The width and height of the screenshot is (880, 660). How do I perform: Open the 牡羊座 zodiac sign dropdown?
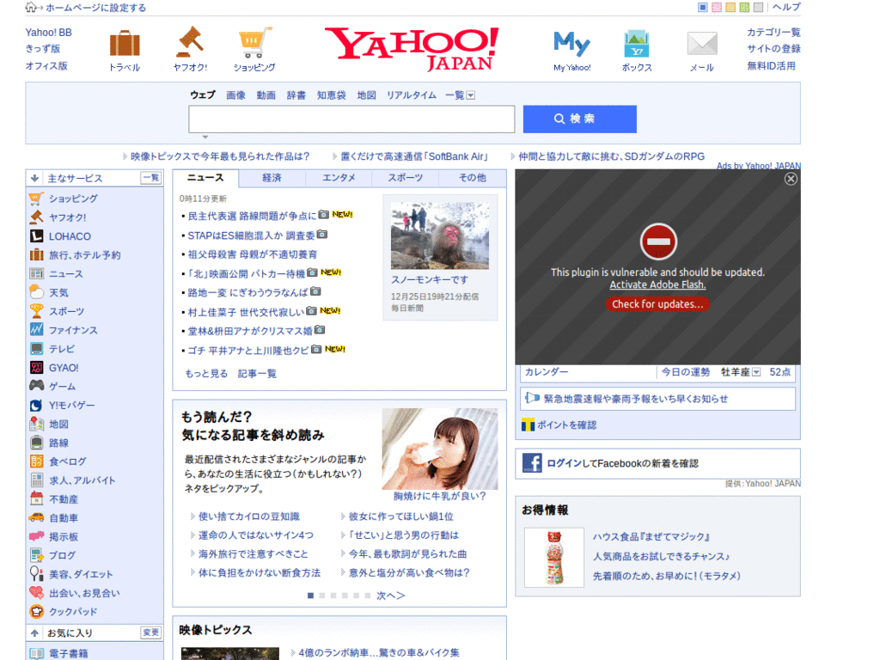coord(756,372)
